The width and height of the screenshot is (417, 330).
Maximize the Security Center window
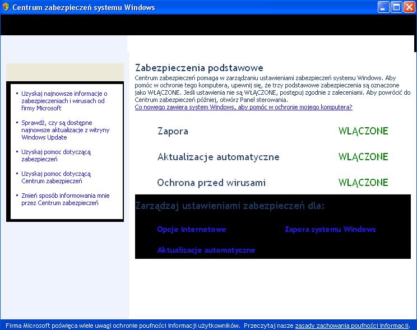[396, 7]
